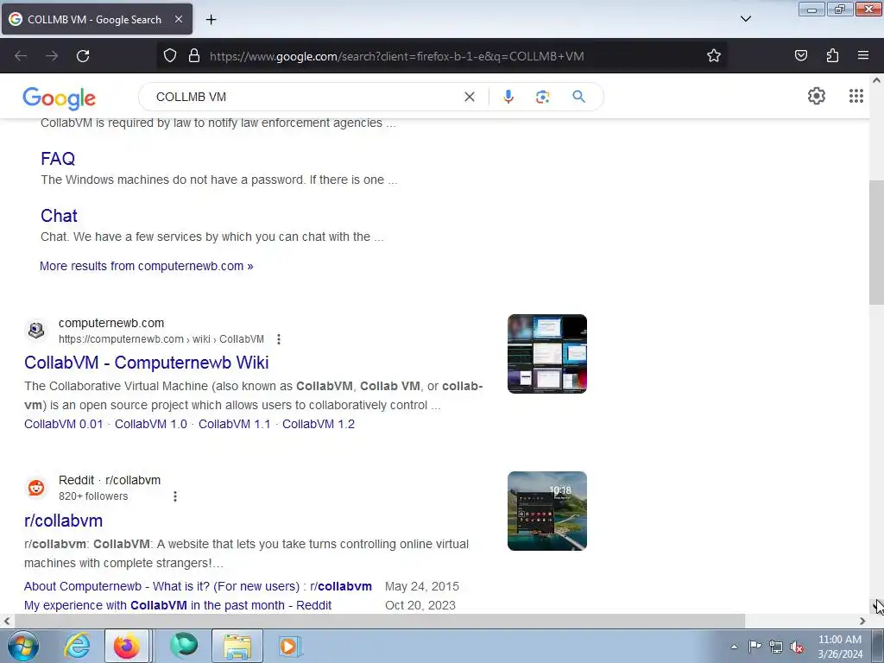This screenshot has width=884, height=663.
Task: Bookmark this page with the star icon
Action: [714, 55]
